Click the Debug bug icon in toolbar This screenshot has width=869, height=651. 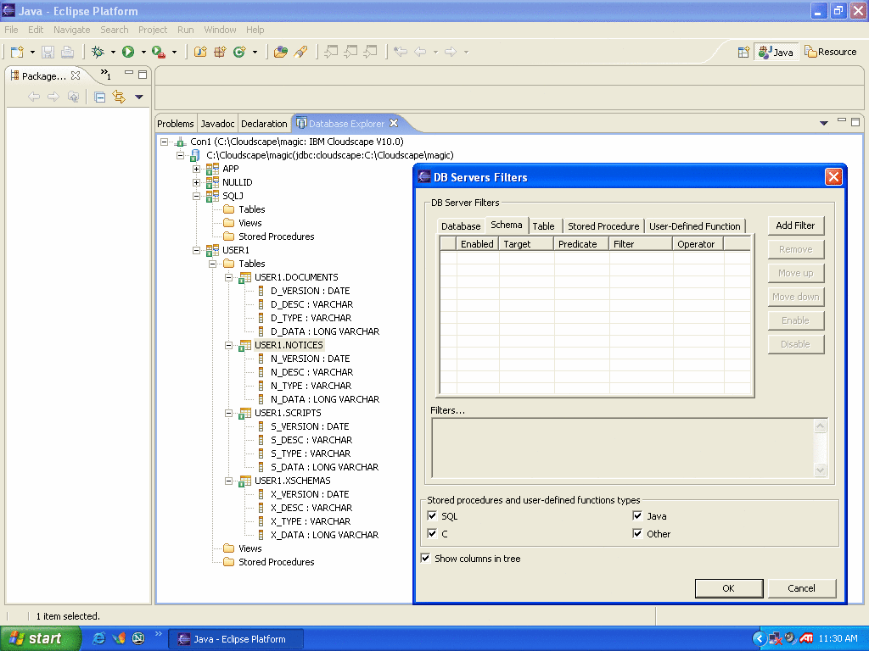click(98, 52)
